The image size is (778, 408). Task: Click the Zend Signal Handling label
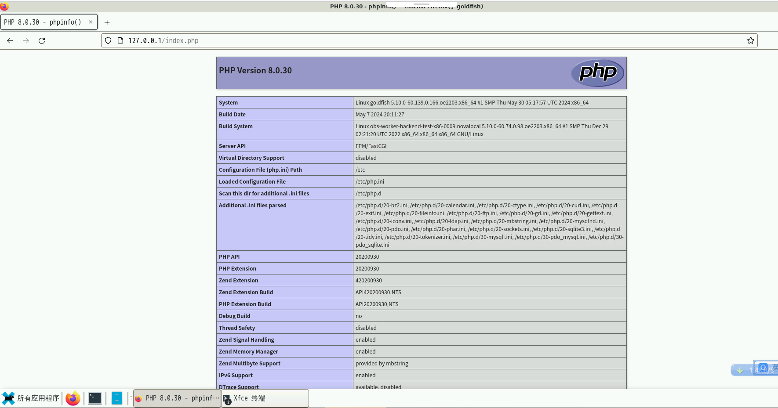(x=246, y=340)
